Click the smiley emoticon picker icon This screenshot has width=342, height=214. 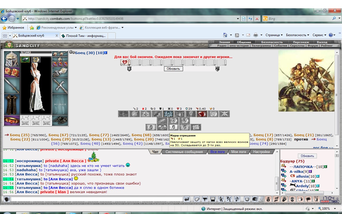pyautogui.click(x=247, y=199)
